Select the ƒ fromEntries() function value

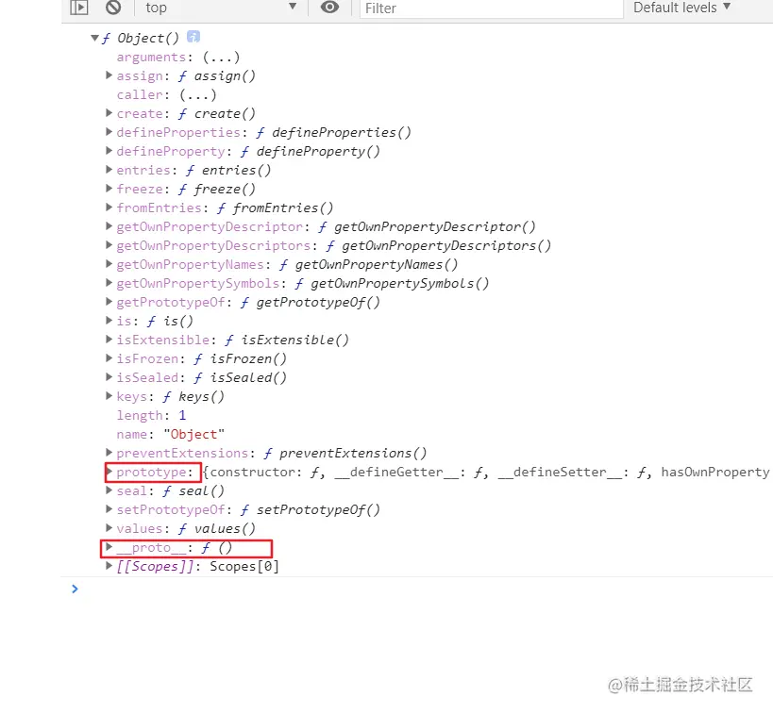[275, 208]
